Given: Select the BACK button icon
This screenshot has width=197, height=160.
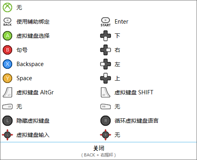Looking at the screenshot, I should pos(7,22).
